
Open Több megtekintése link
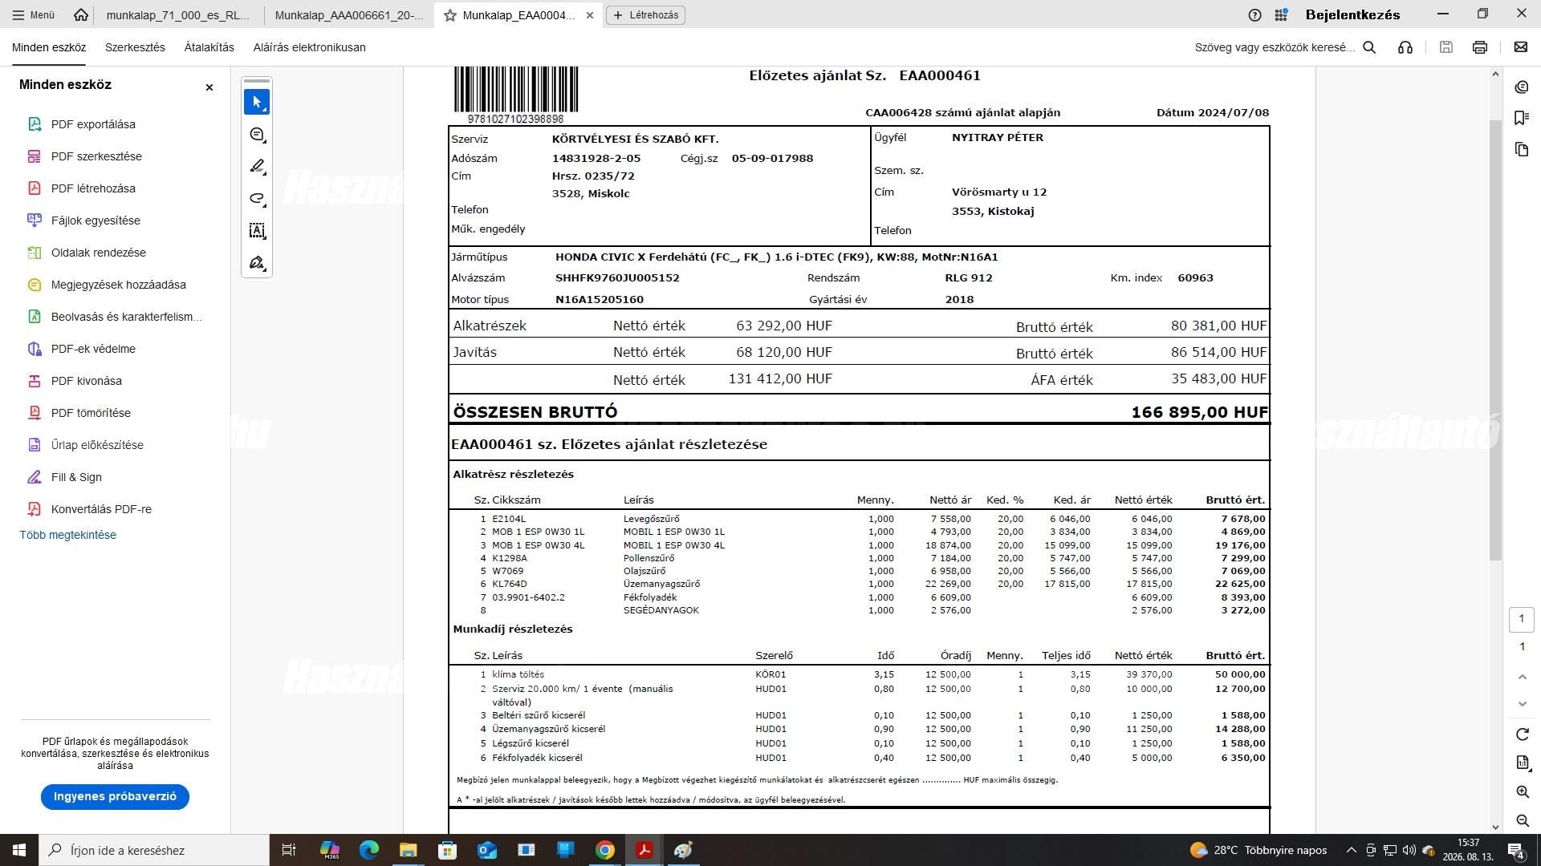tap(68, 535)
